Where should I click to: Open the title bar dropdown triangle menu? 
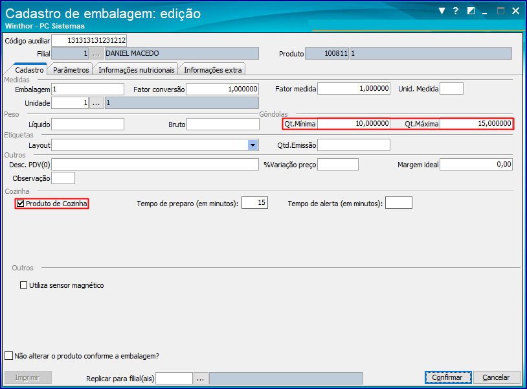442,11
